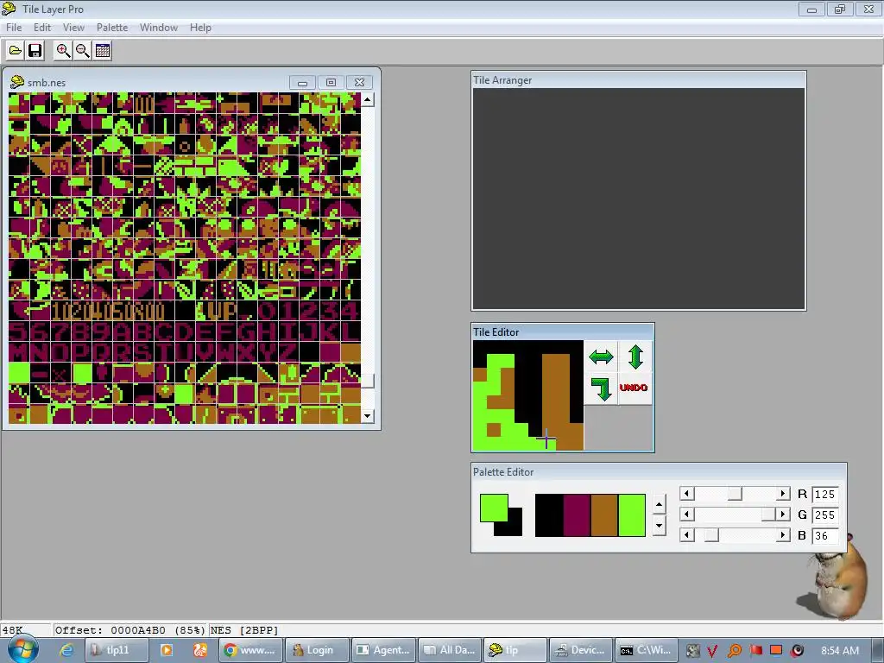Screen dimensions: 884x663
Task: Click the Tile Editor pixel canvas
Action: click(528, 395)
